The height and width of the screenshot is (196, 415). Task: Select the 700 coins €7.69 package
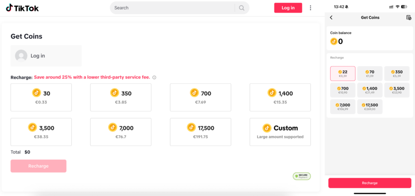(x=200, y=97)
